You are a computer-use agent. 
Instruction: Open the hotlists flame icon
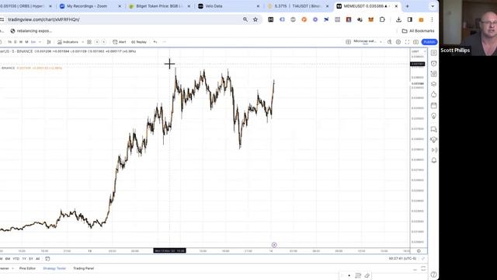[433, 95]
